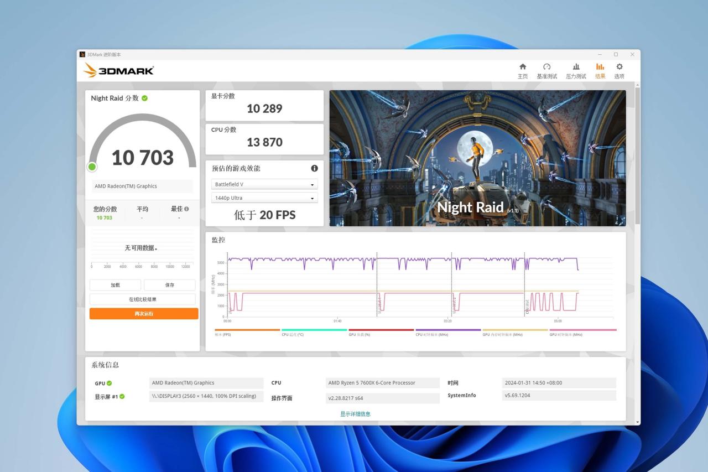Toggle the GPU 内存时钟频率 (MHz) yellow legend
Viewport: 708px width, 472px height.
click(515, 332)
